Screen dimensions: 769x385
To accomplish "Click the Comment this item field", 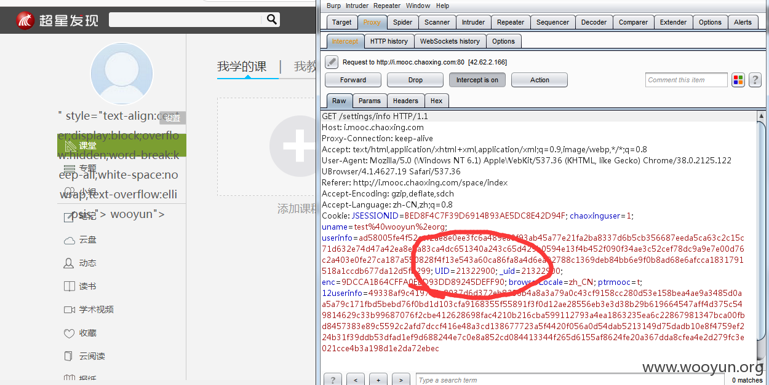I will 687,80.
